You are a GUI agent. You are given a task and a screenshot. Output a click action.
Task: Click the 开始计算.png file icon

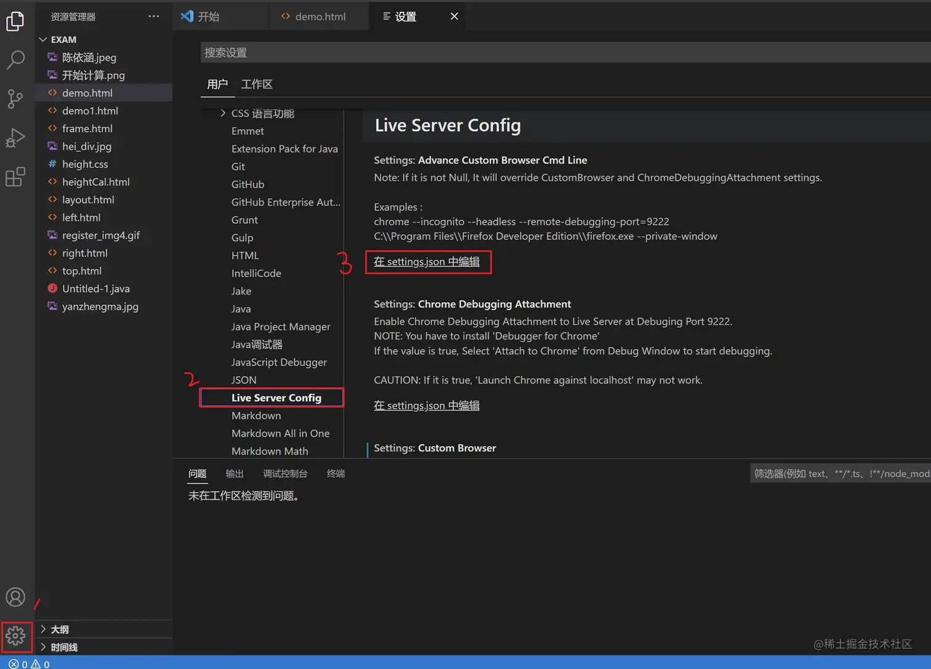pyautogui.click(x=52, y=75)
